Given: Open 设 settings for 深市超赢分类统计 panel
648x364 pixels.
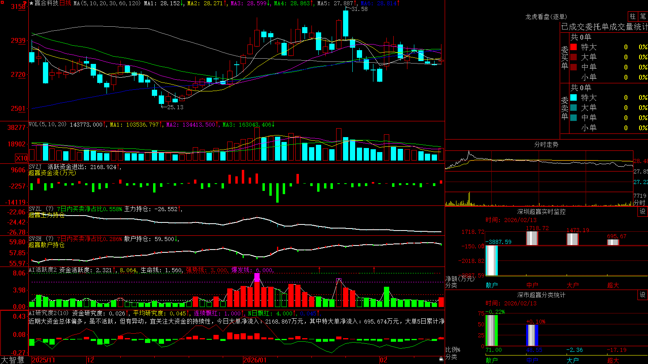Looking at the screenshot, I should click(643, 295).
